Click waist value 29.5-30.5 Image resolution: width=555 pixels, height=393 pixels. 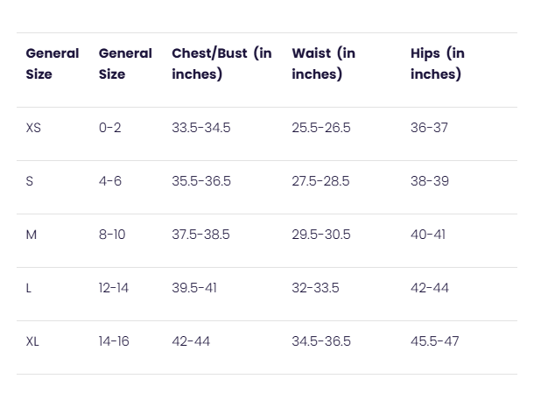click(x=321, y=235)
